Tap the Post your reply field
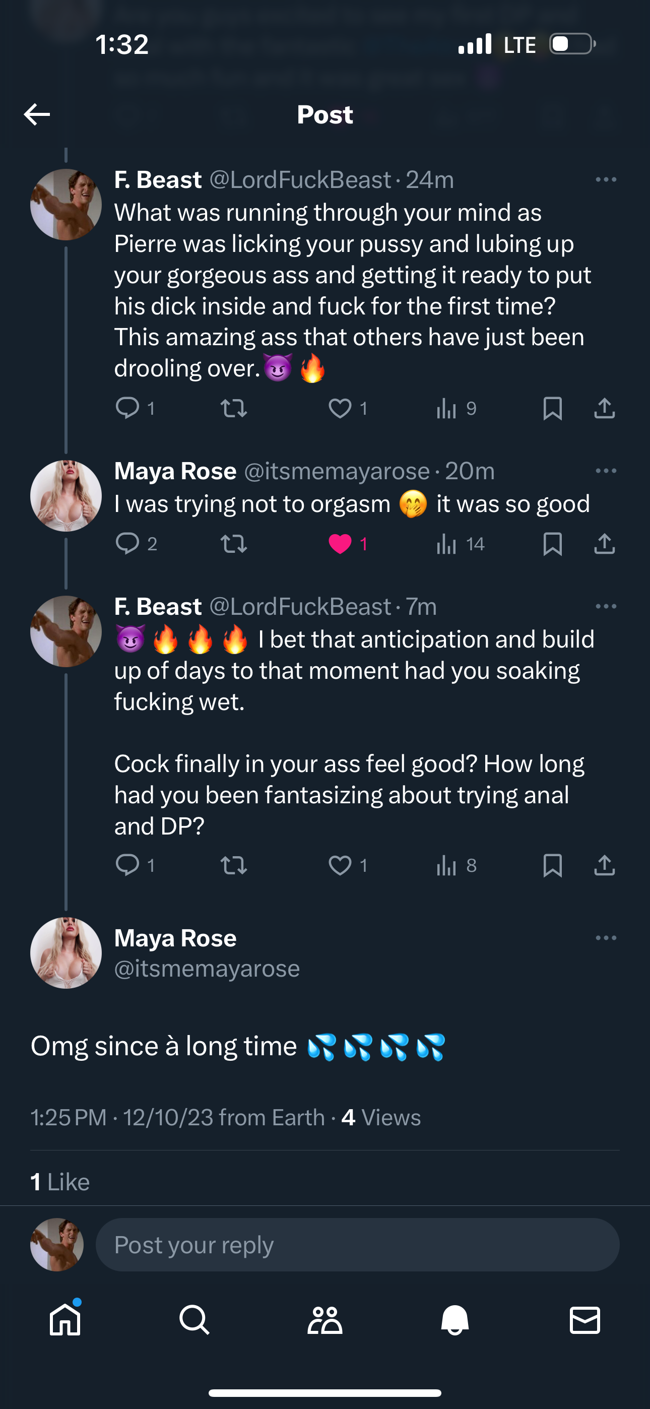The image size is (650, 1409). [x=357, y=1244]
